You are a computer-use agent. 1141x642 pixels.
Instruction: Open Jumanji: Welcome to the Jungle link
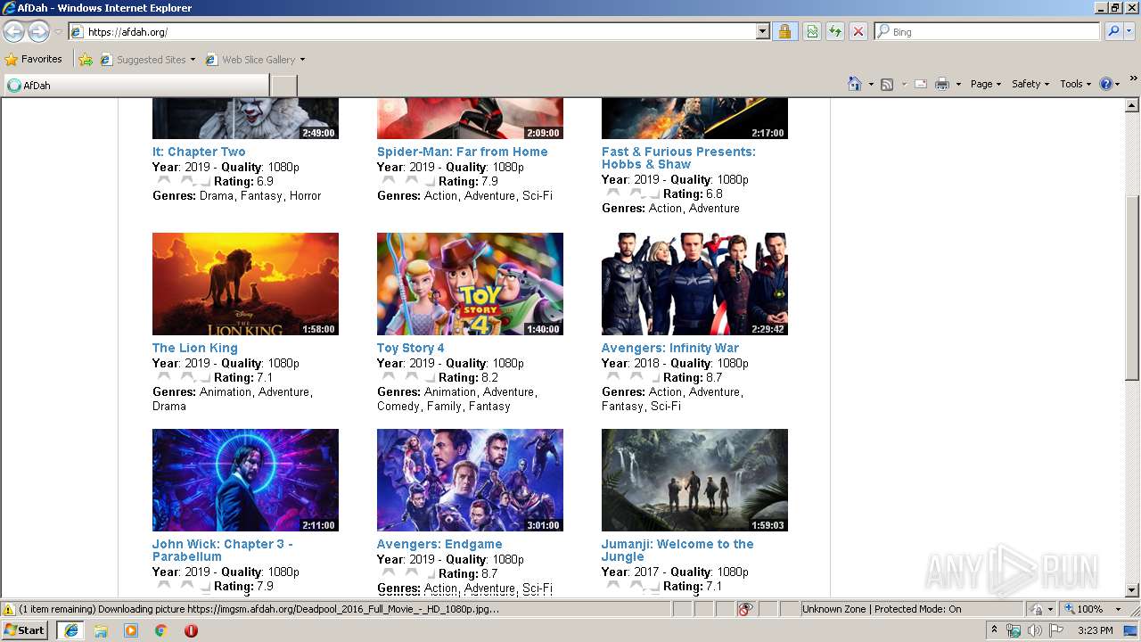pos(677,550)
